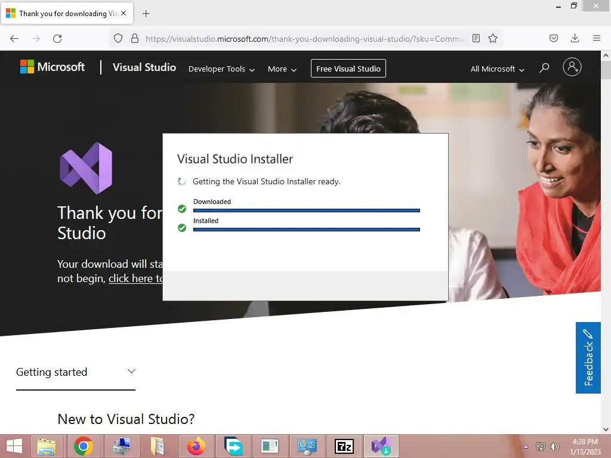The image size is (611, 458).
Task: Expand the All Microsoft menu
Action: (497, 69)
